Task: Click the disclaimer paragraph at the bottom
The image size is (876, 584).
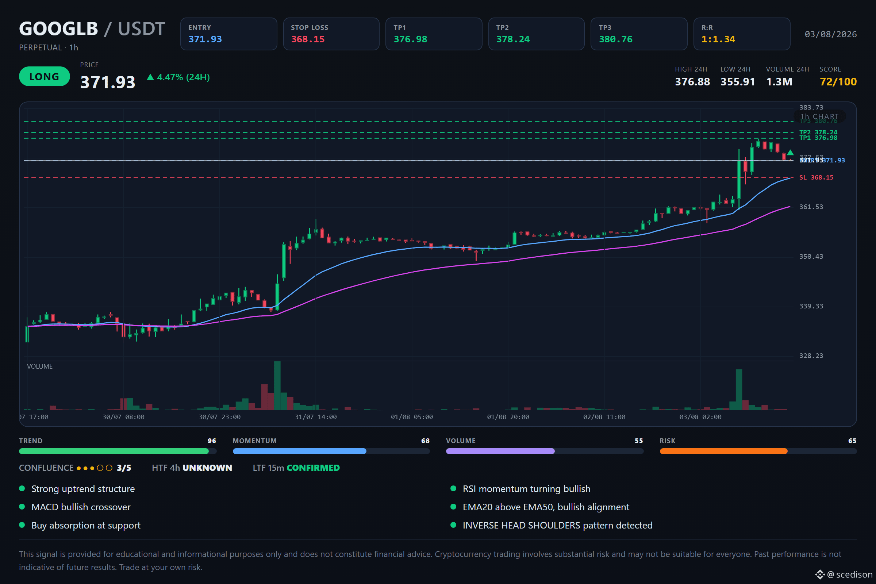Action: click(x=430, y=561)
